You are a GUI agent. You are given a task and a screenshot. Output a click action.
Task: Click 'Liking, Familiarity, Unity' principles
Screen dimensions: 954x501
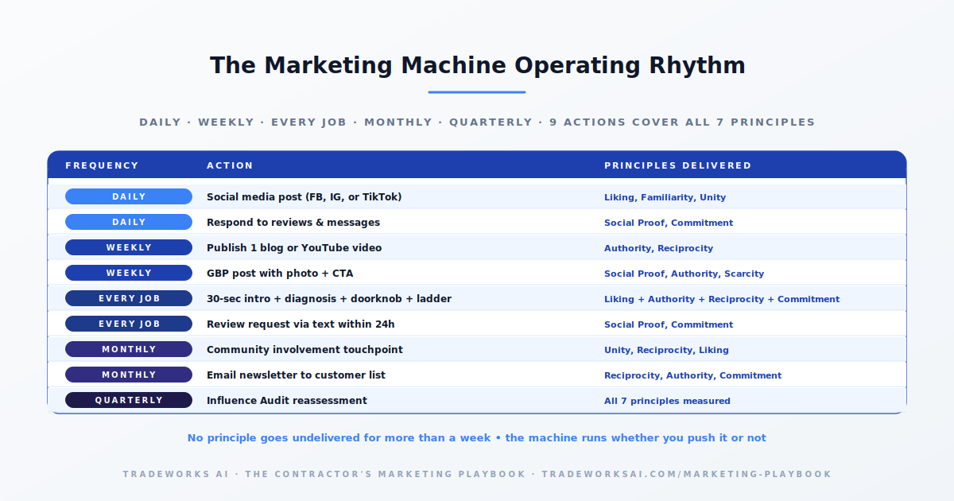click(x=665, y=197)
